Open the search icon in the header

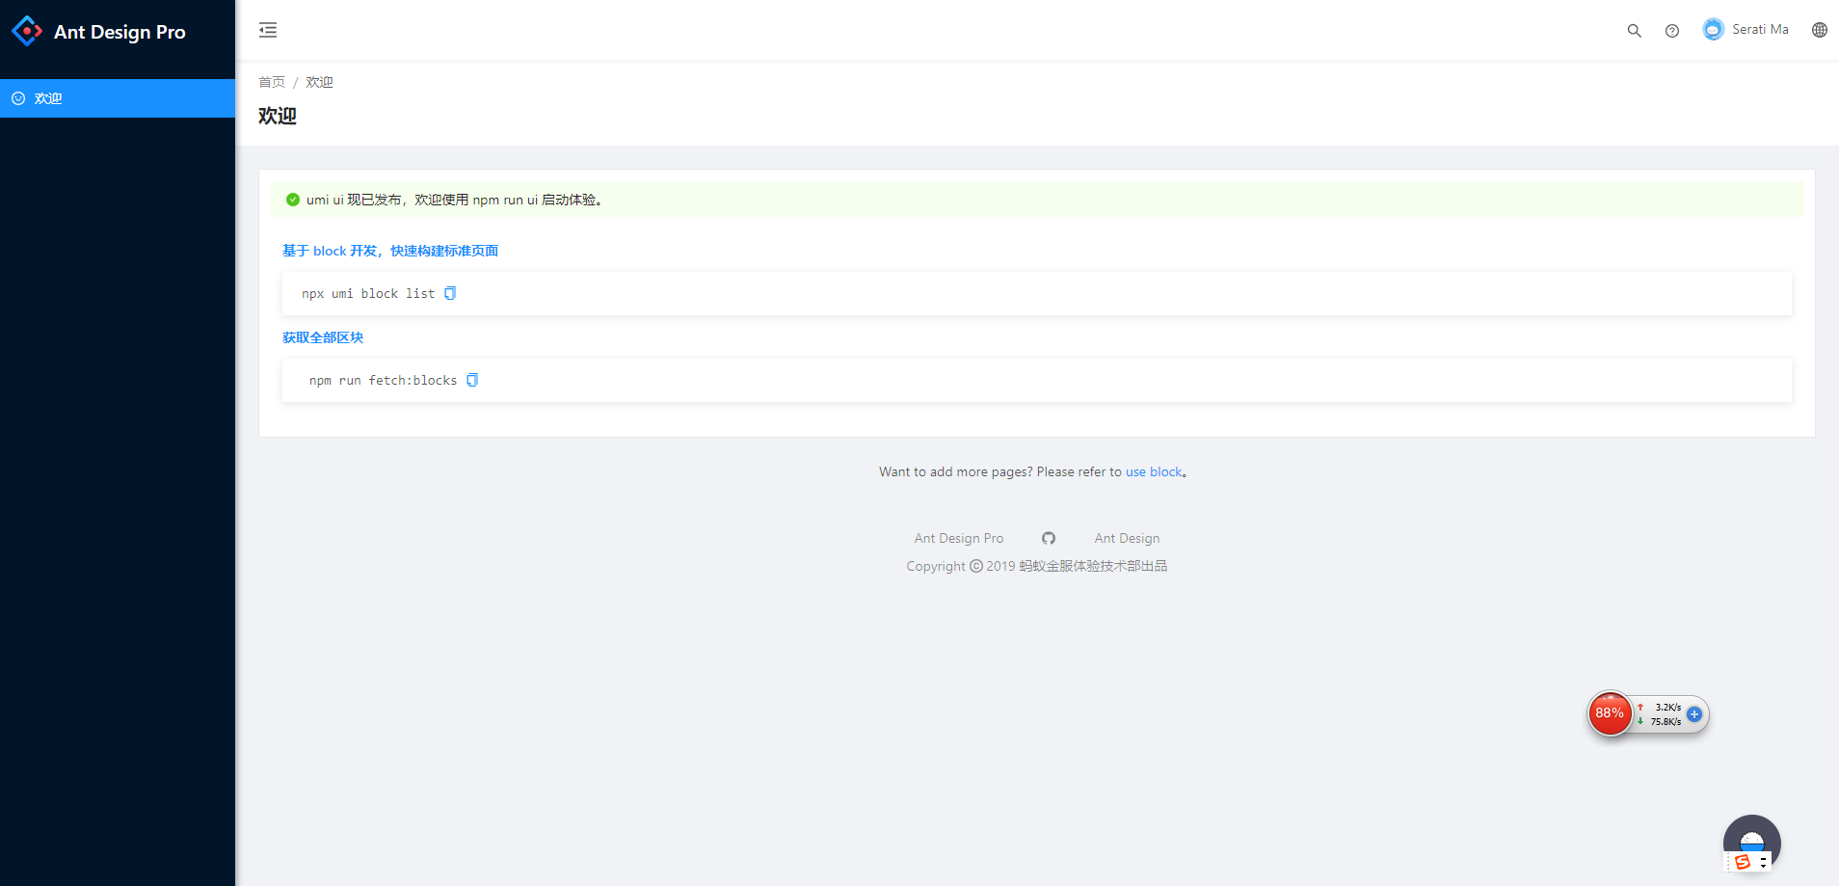[1633, 31]
